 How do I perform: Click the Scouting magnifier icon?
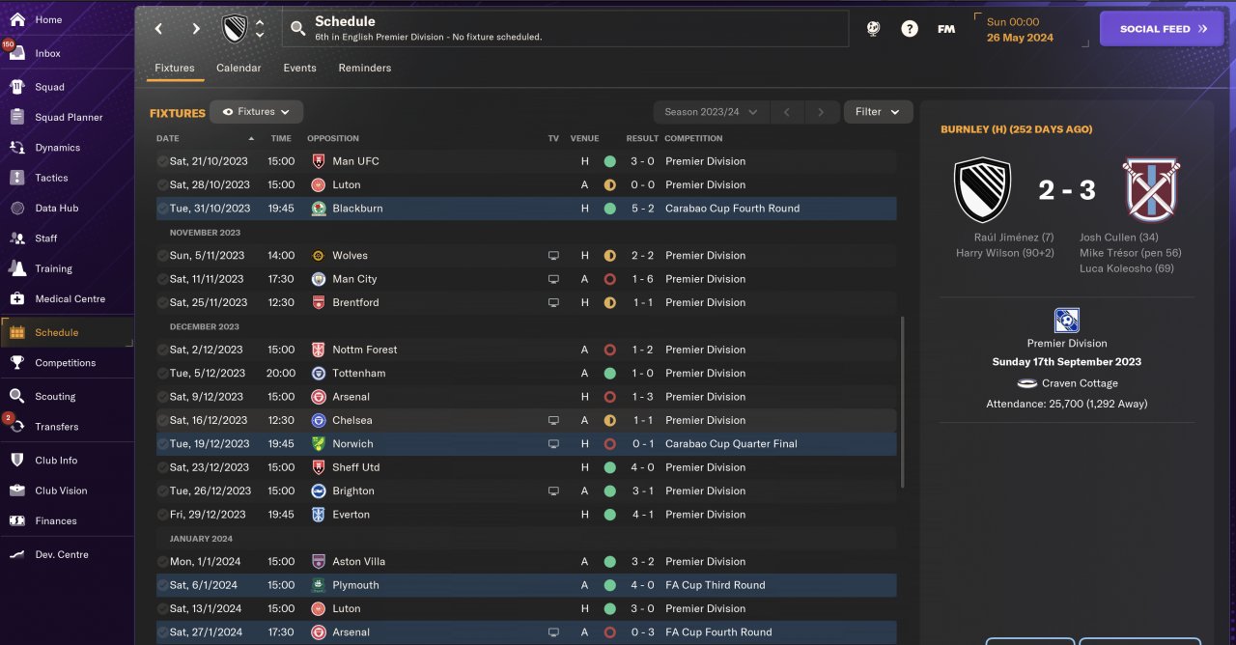pos(17,396)
